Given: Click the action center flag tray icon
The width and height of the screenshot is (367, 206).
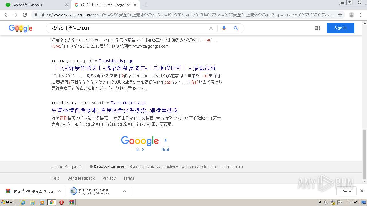Looking at the screenshot, I should click(340, 202).
